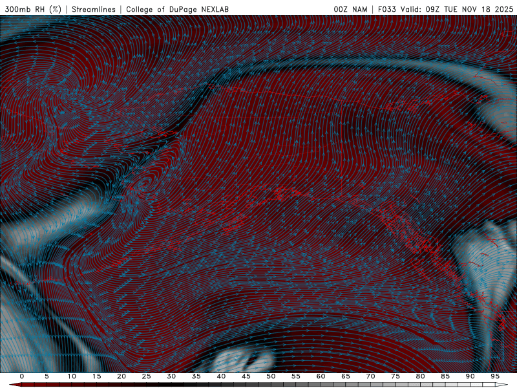
Task: Click the '15' colorbar tick label
Action: point(96,376)
